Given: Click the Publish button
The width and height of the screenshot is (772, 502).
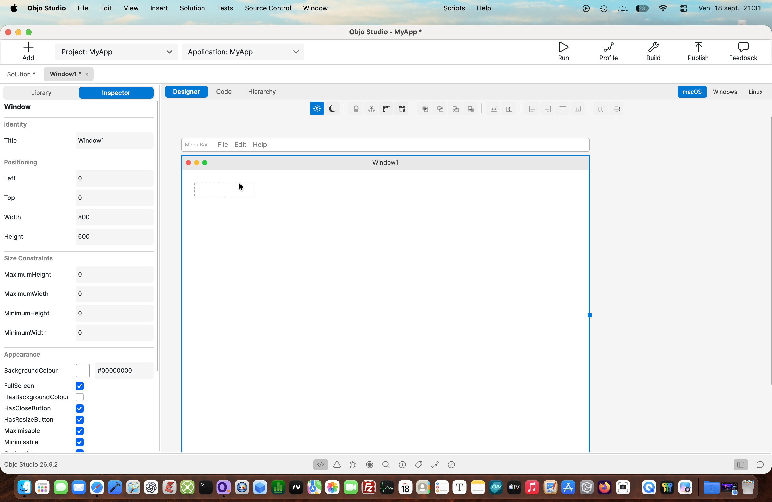Looking at the screenshot, I should 698,52.
